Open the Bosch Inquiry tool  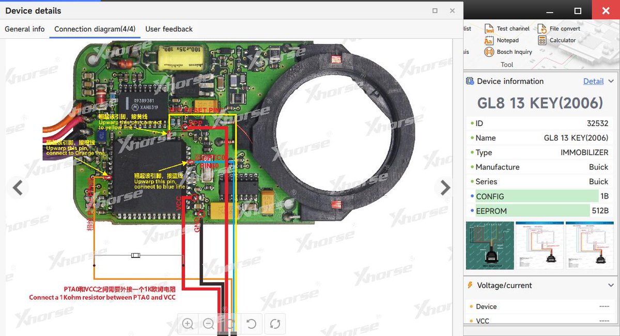(508, 52)
